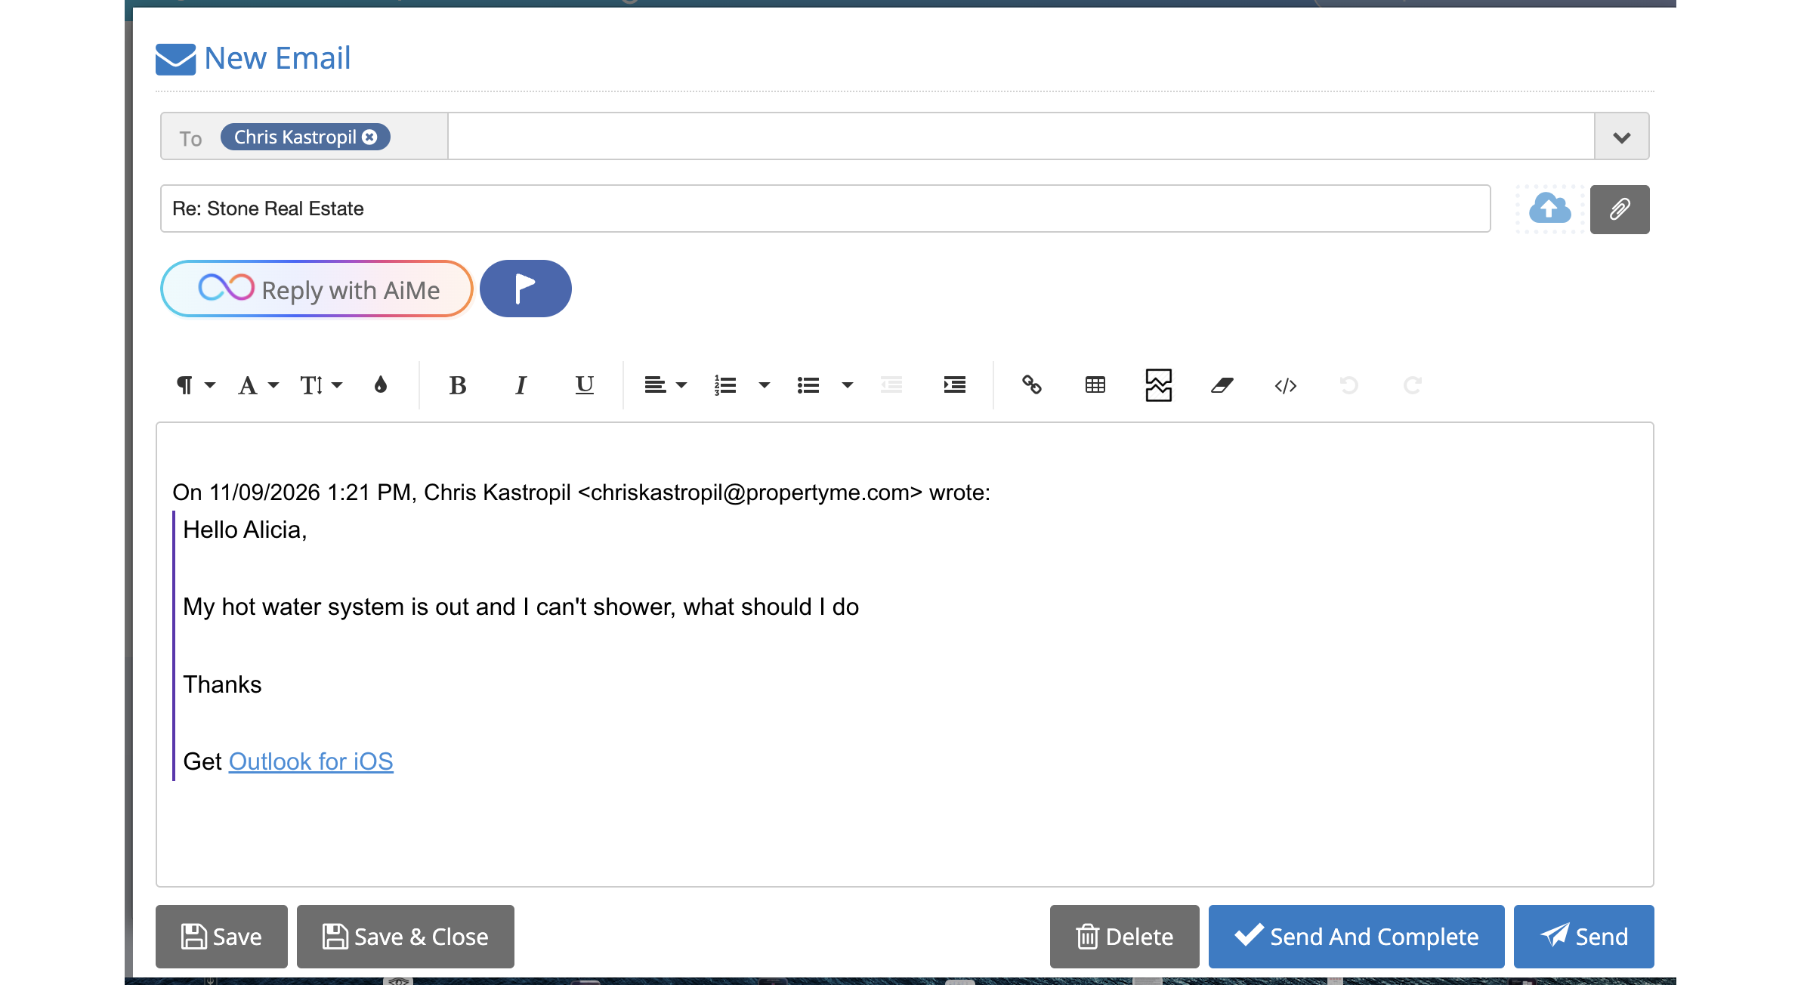Open the font family dropdown

tap(258, 385)
